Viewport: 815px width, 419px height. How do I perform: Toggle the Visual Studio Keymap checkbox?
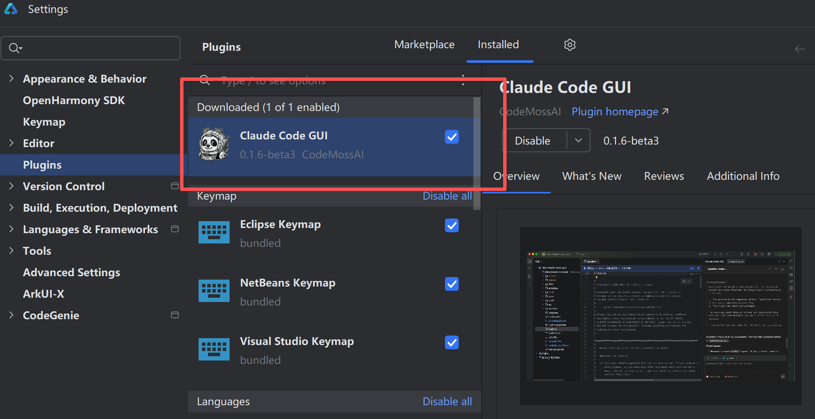pos(452,342)
